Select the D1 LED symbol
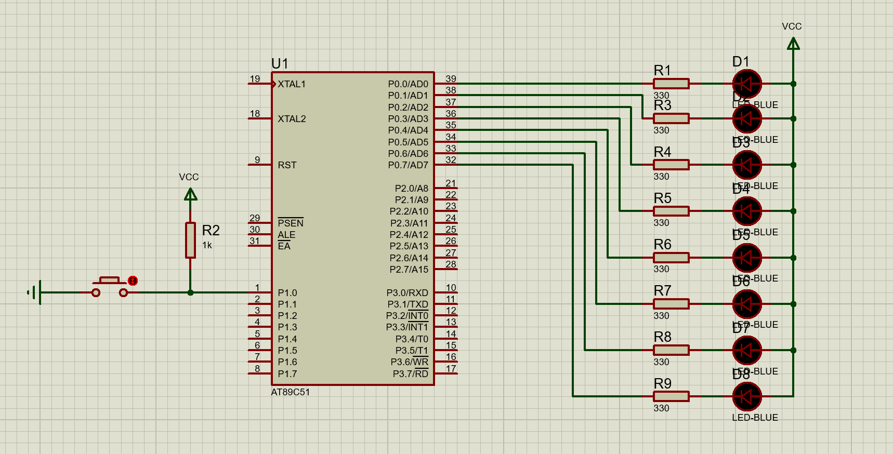 746,84
